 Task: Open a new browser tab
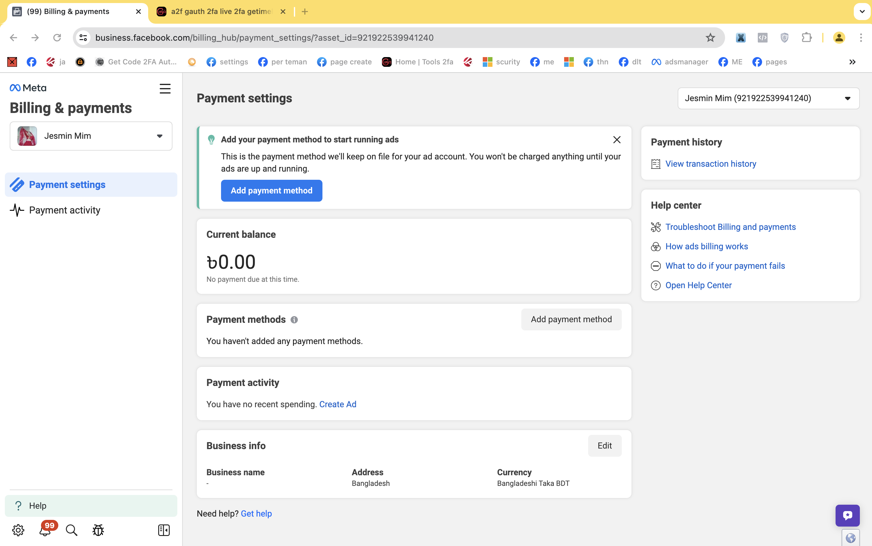tap(305, 12)
